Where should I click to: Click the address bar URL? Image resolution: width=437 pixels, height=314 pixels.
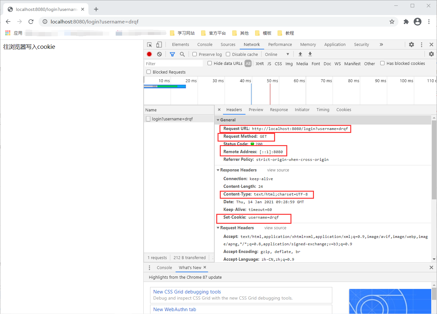click(x=94, y=22)
